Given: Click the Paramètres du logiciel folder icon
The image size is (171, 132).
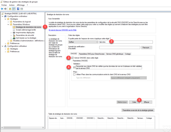Looking at the screenshot, I should click(x=11, y=22).
